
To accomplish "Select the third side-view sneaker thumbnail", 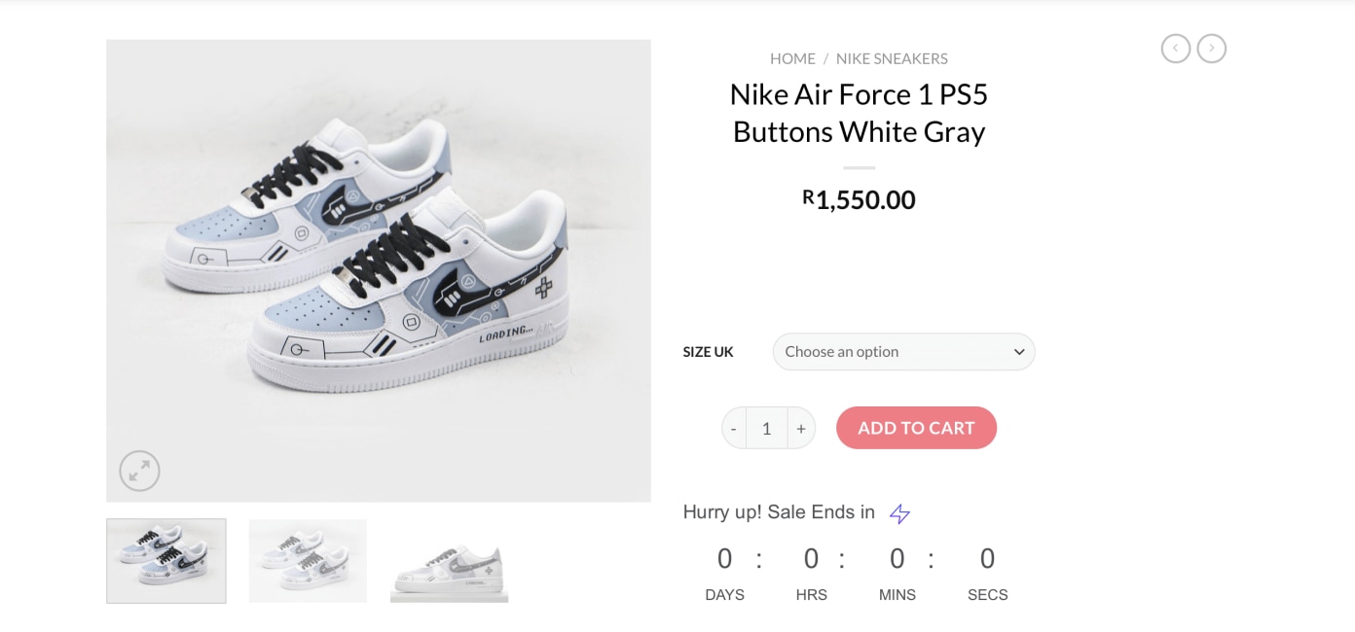I will point(450,561).
